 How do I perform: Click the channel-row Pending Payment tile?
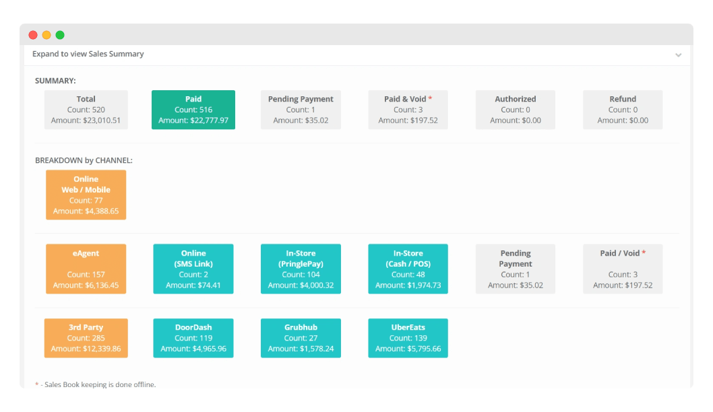click(515, 269)
